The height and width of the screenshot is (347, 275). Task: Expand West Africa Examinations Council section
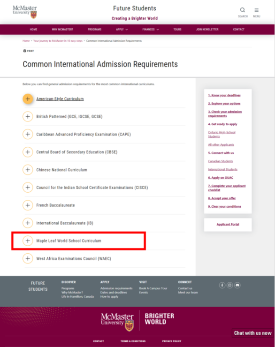(x=67, y=258)
